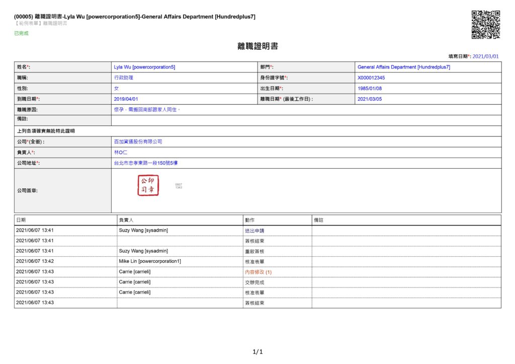The image size is (515, 364).
Task: Click the 動作 column header
Action: 250,221
